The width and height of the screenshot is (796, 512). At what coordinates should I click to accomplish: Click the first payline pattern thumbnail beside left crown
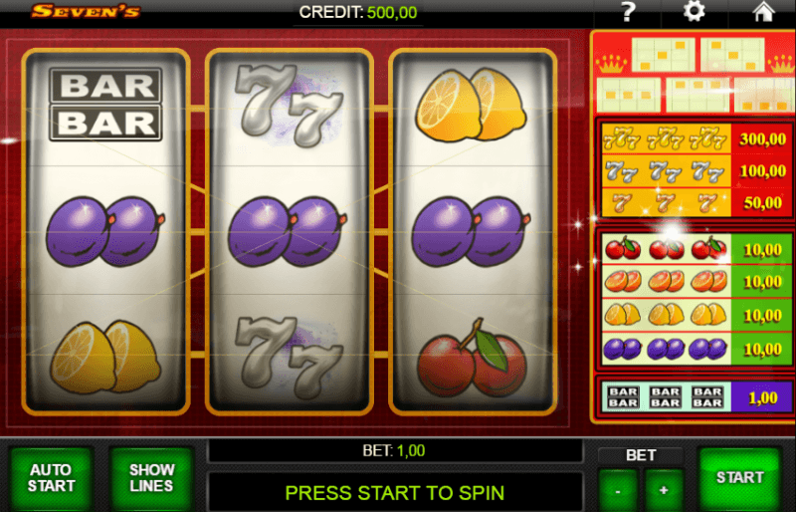(663, 55)
